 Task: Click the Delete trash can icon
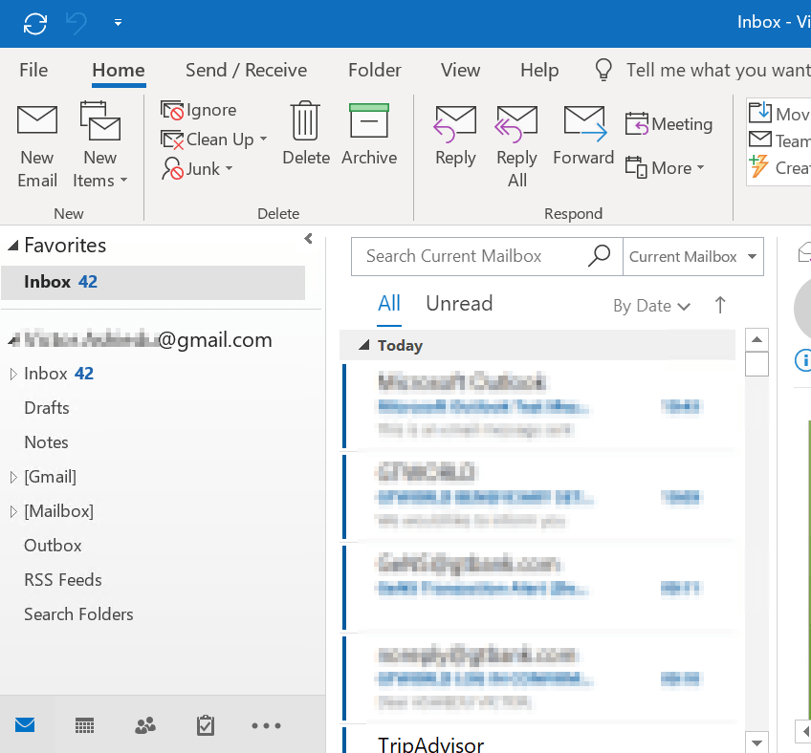coord(305,121)
